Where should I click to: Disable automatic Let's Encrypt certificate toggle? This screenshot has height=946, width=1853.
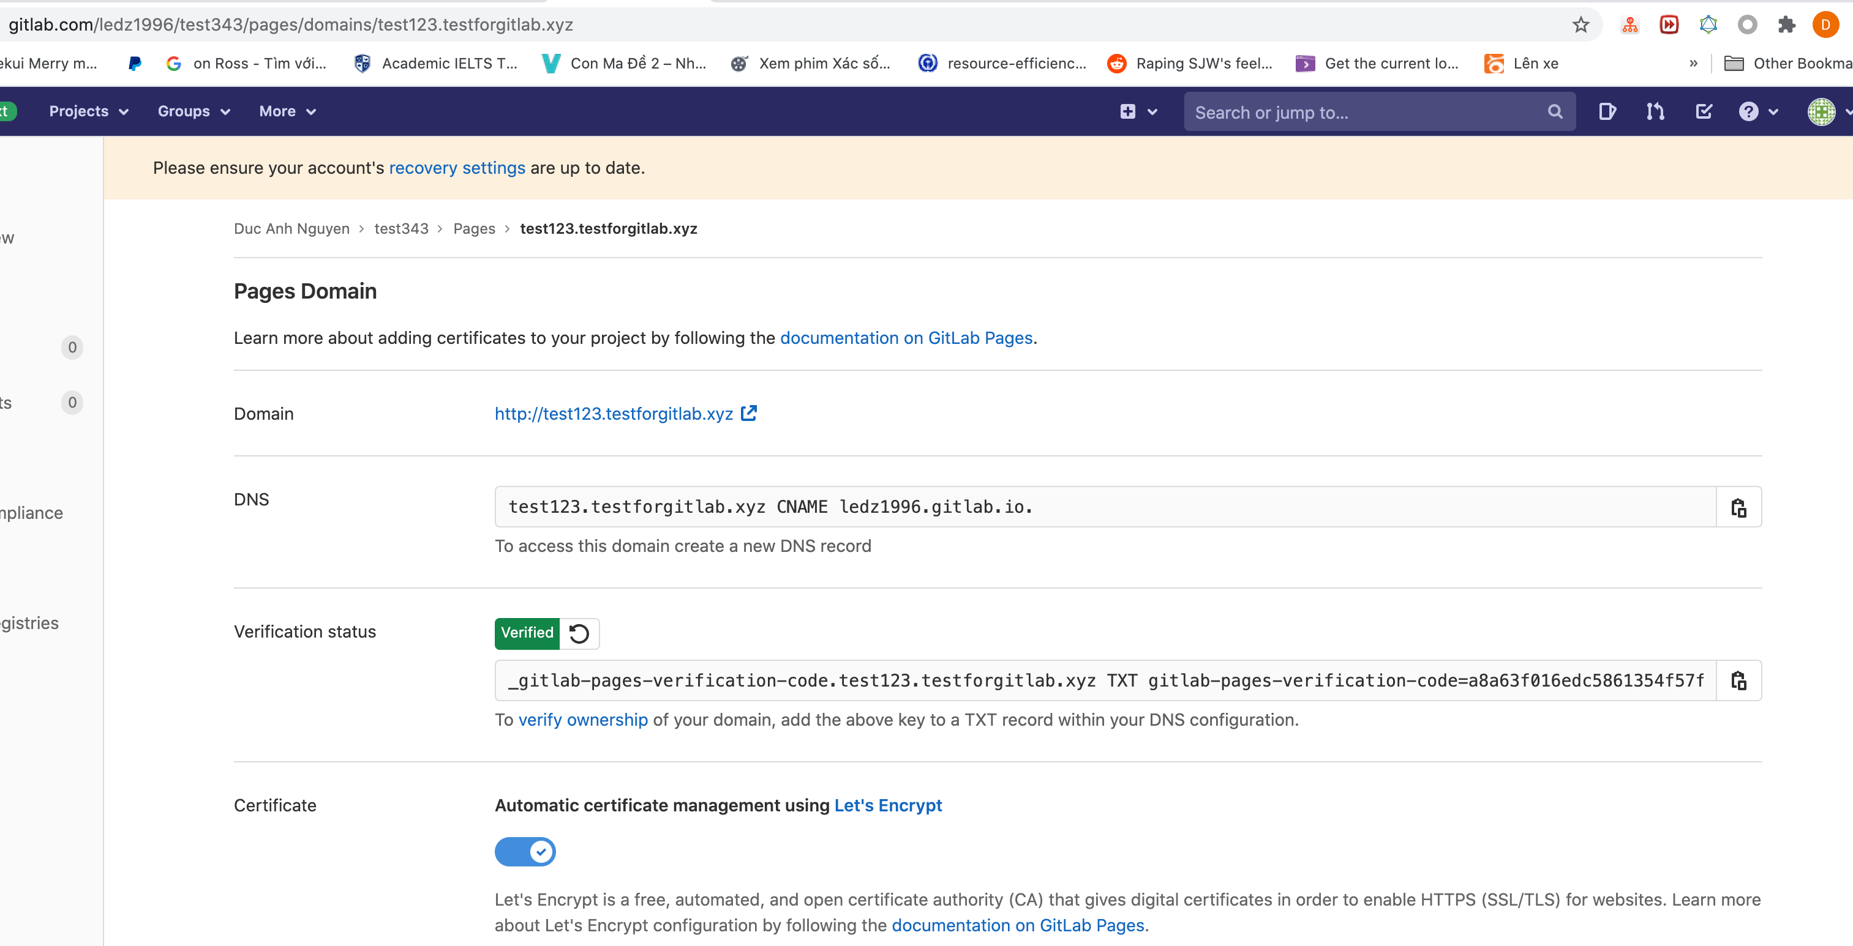click(525, 852)
